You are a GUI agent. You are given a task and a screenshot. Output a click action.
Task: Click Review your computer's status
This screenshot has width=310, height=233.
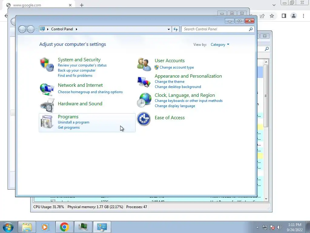pos(82,65)
